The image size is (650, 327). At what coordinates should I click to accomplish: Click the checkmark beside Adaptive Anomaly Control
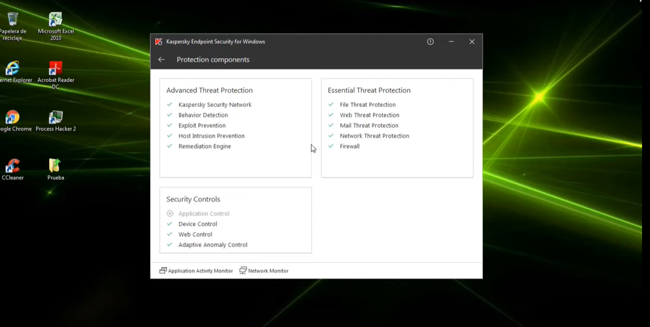pyautogui.click(x=169, y=244)
